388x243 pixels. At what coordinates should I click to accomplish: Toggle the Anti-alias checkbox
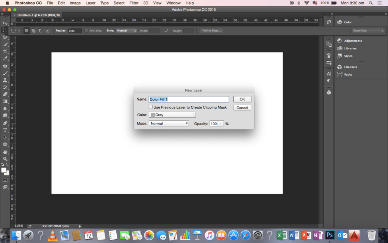(x=86, y=31)
